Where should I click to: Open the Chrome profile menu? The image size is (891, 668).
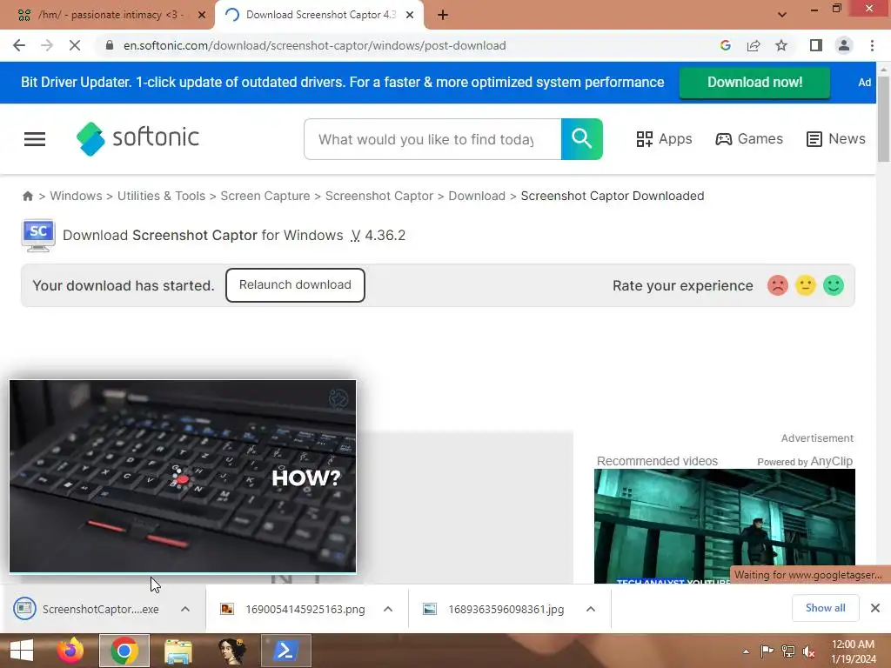(844, 45)
